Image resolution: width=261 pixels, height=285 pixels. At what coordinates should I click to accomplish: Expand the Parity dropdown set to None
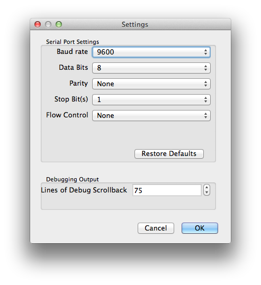coord(151,84)
